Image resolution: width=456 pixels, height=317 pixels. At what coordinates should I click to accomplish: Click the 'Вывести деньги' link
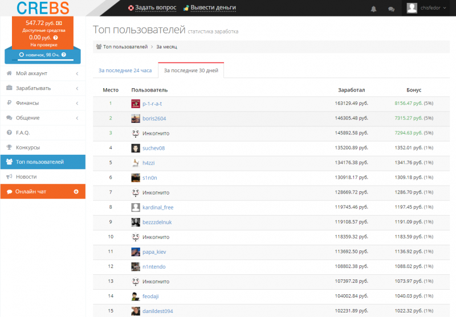click(213, 8)
